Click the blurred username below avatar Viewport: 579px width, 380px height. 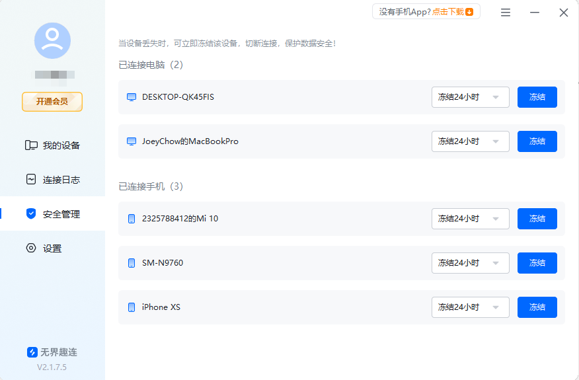click(55, 75)
